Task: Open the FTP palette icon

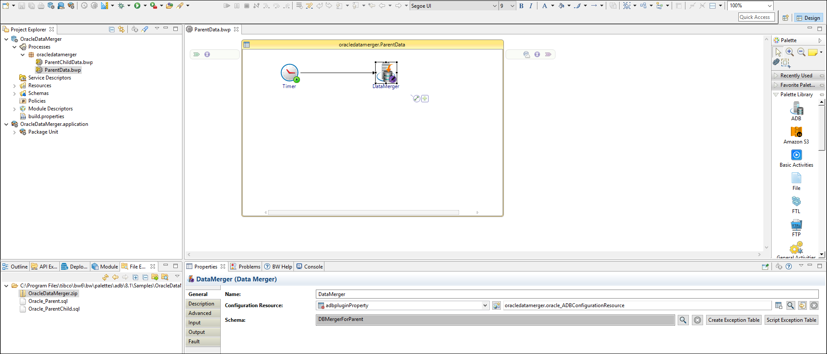Action: click(796, 226)
